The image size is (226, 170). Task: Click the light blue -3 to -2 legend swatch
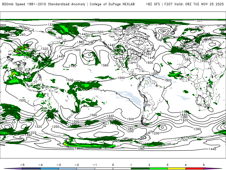[68, 169]
